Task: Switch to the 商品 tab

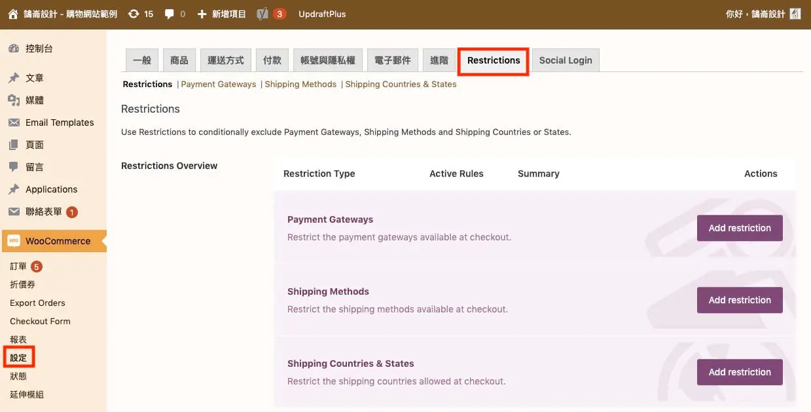Action: [179, 60]
